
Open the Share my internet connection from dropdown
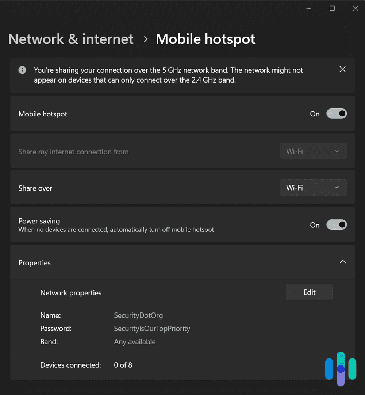coord(313,151)
